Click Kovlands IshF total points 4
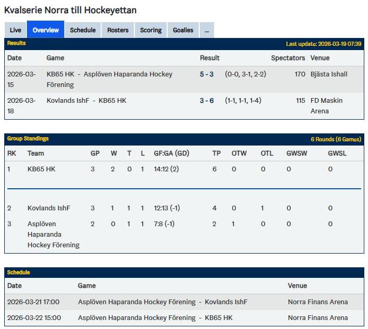Viewport: 368px width, 329px height. (x=214, y=208)
